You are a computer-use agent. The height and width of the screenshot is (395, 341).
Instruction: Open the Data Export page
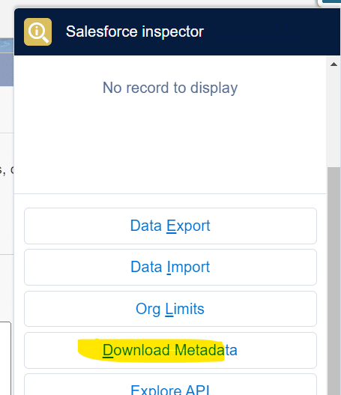(170, 226)
